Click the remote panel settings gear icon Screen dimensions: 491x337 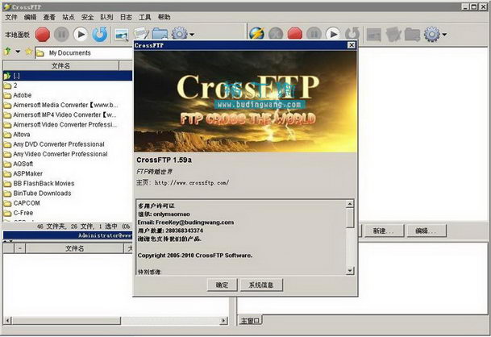pos(432,34)
